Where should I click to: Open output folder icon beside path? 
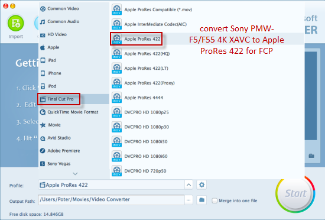pyautogui.click(x=201, y=200)
